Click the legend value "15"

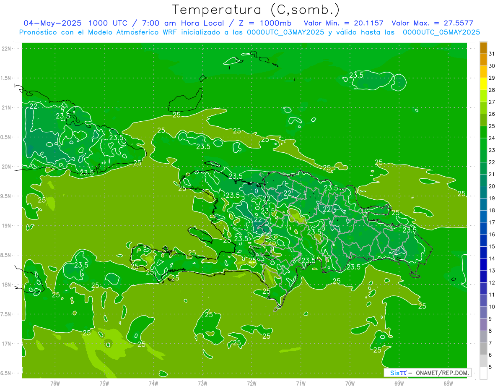492,246
